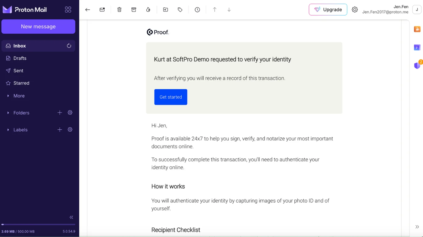
Task: Open Proton security center shield icon
Action: 417,65
